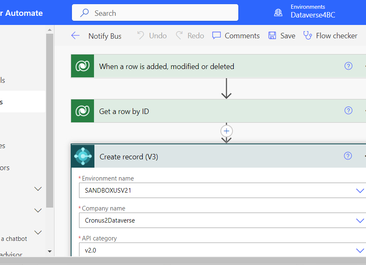This screenshot has height=265, width=366.
Task: Insert a new step with the plus button
Action: (226, 131)
